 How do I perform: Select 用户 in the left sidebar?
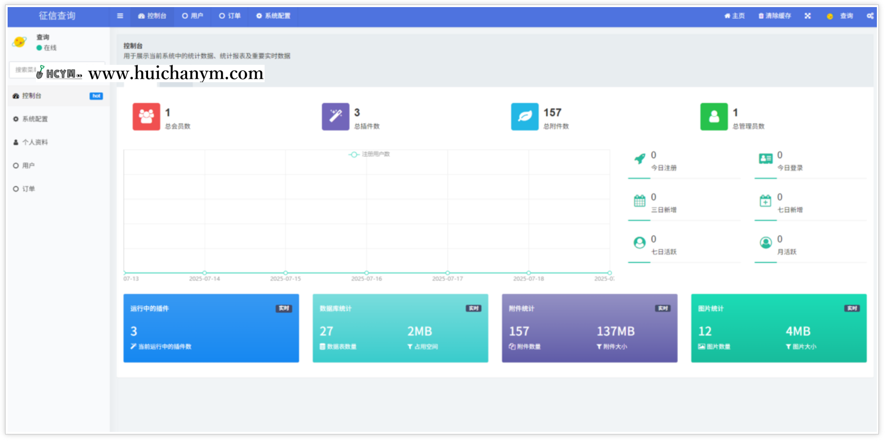pos(28,166)
